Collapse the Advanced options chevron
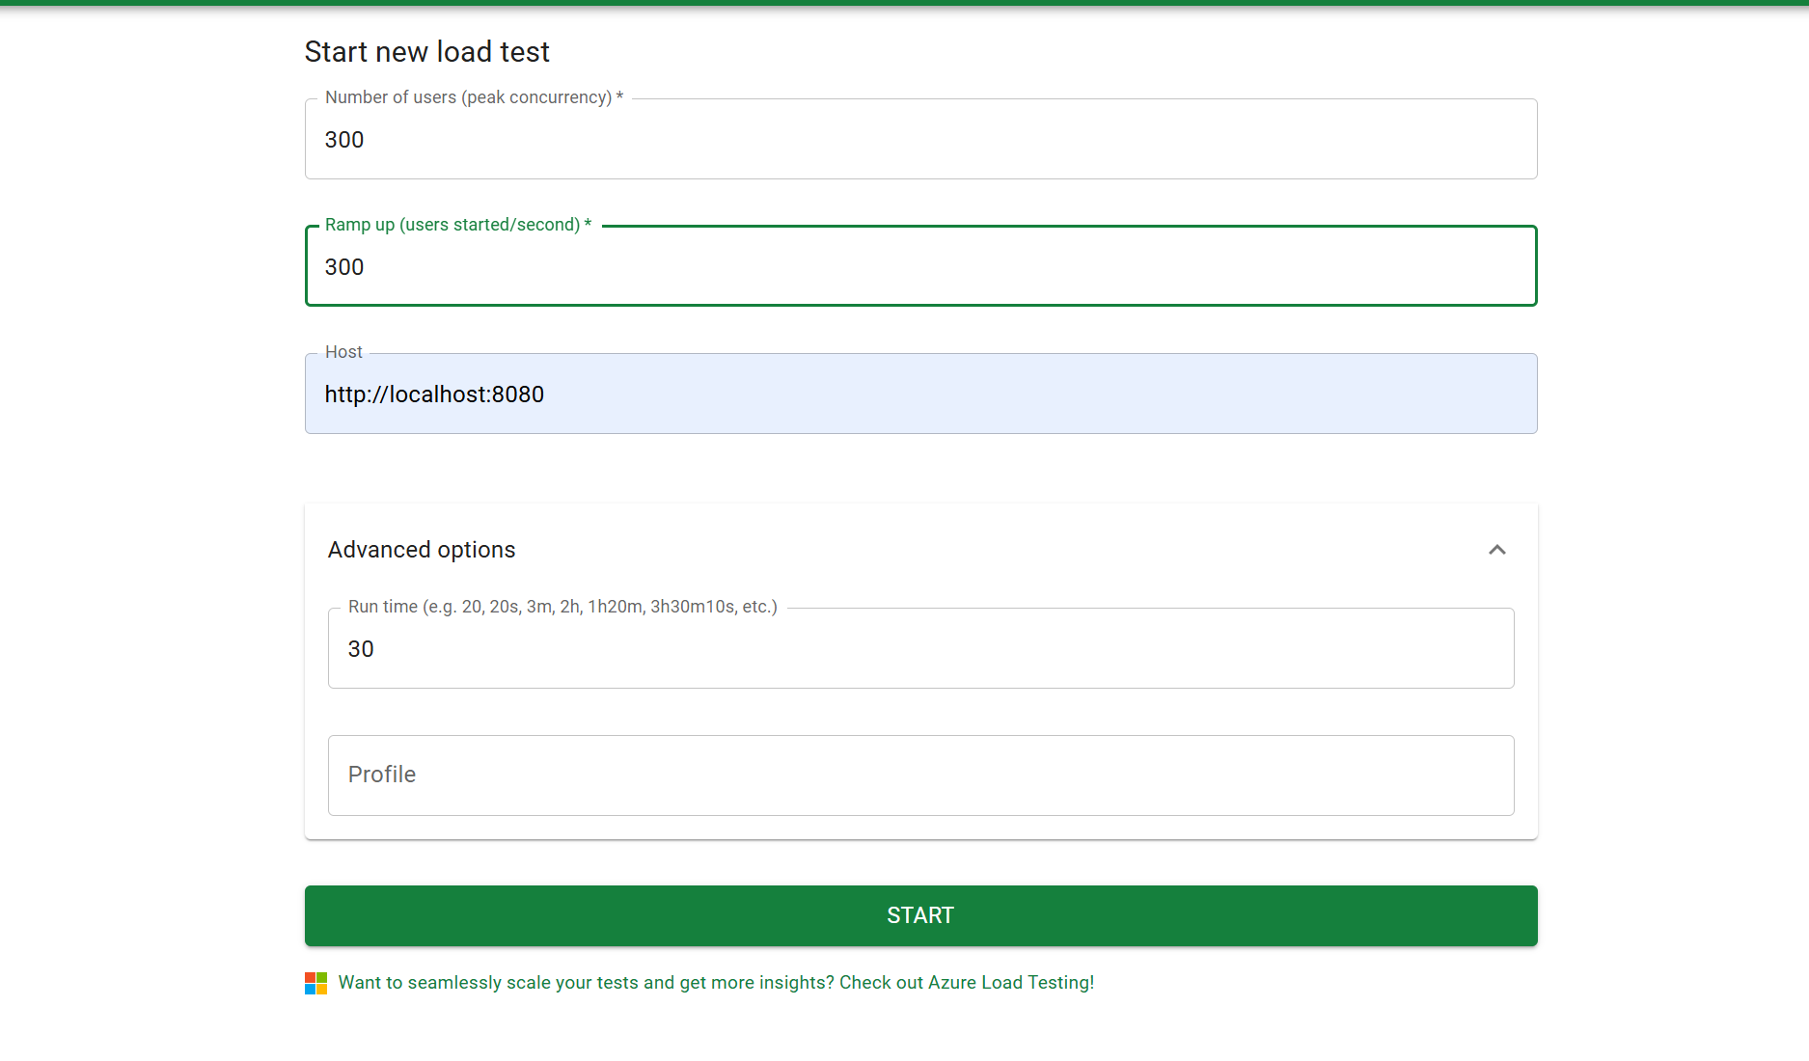This screenshot has height=1061, width=1809. [1496, 550]
